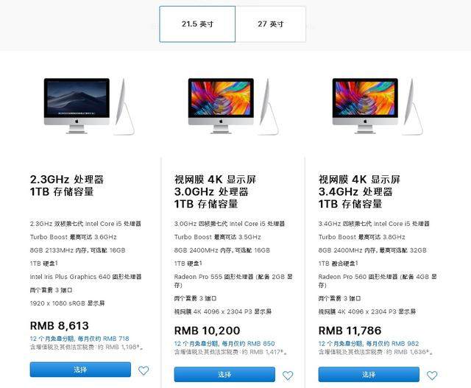471x388 pixels.
Task: Open the RMB 718 monthly installment link
Action: tap(79, 339)
